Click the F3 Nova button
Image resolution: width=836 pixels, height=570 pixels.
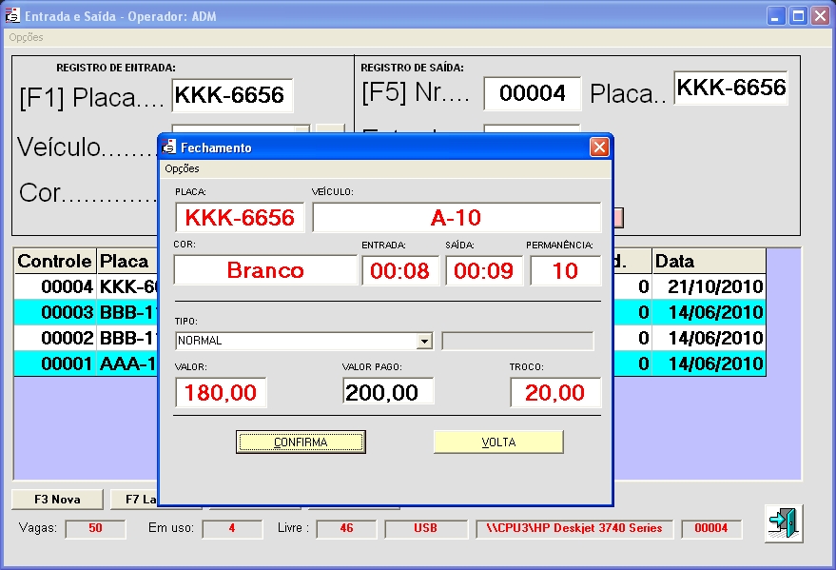pos(57,499)
